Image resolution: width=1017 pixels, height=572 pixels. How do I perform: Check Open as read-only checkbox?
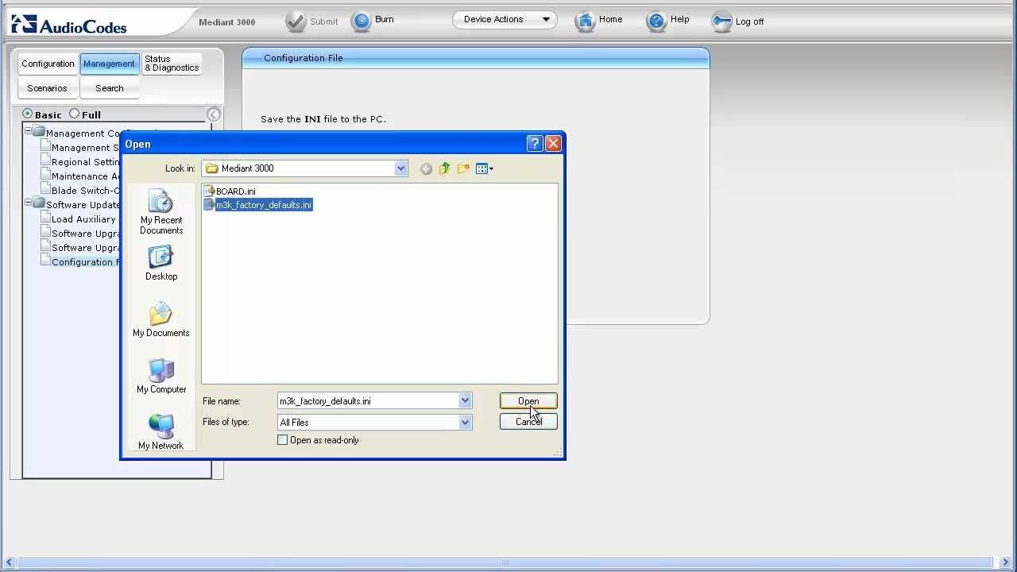(x=282, y=440)
